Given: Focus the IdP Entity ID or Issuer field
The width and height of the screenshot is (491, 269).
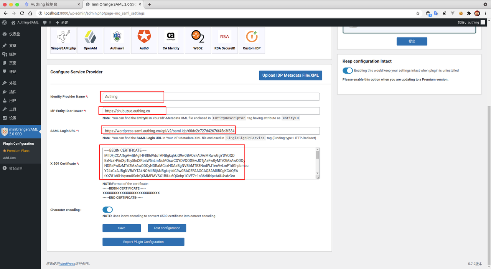Looking at the screenshot, I should pyautogui.click(x=211, y=111).
